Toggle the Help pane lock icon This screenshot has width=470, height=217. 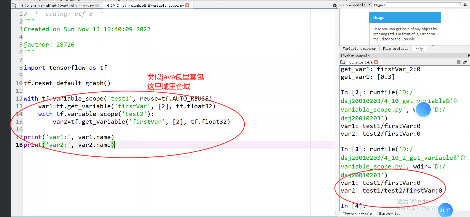(465, 5)
